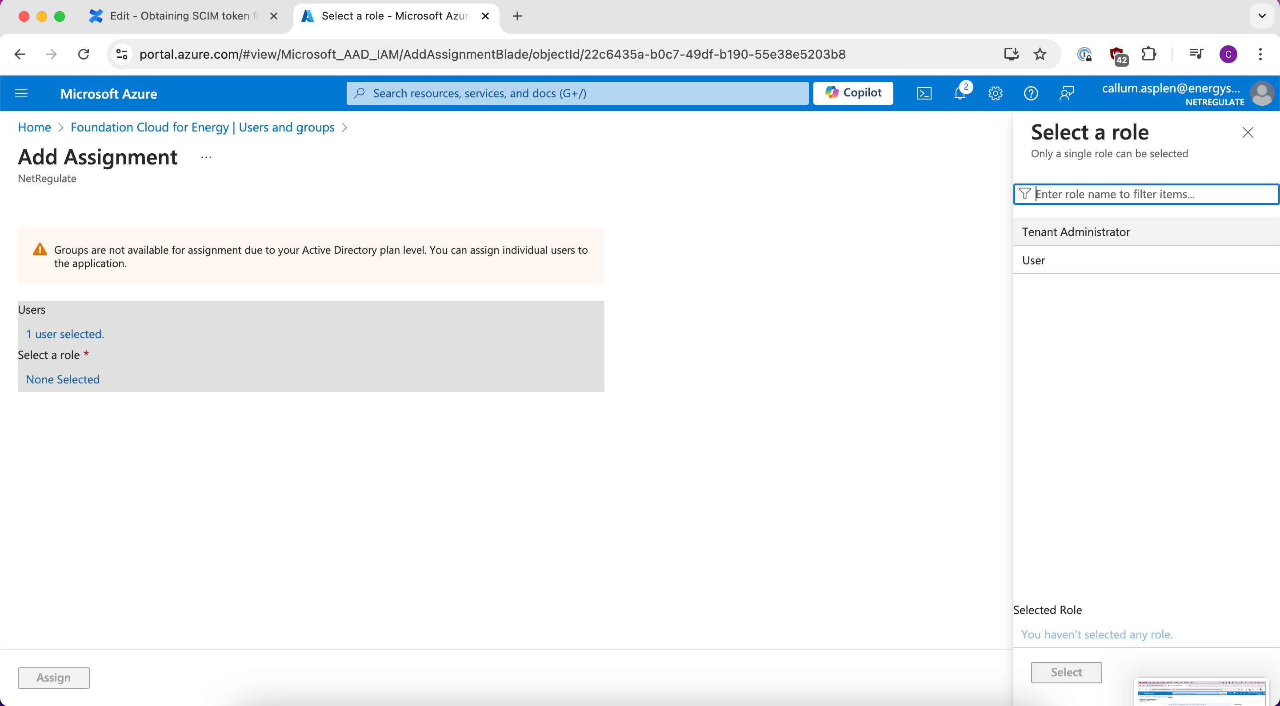Viewport: 1280px width, 706px height.
Task: Open Cloud Shell from the header
Action: [x=924, y=93]
